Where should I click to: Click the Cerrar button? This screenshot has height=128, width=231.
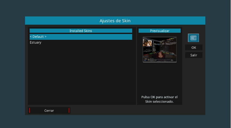point(49,110)
